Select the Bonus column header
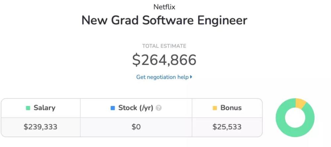The image size is (331, 147). (227, 108)
